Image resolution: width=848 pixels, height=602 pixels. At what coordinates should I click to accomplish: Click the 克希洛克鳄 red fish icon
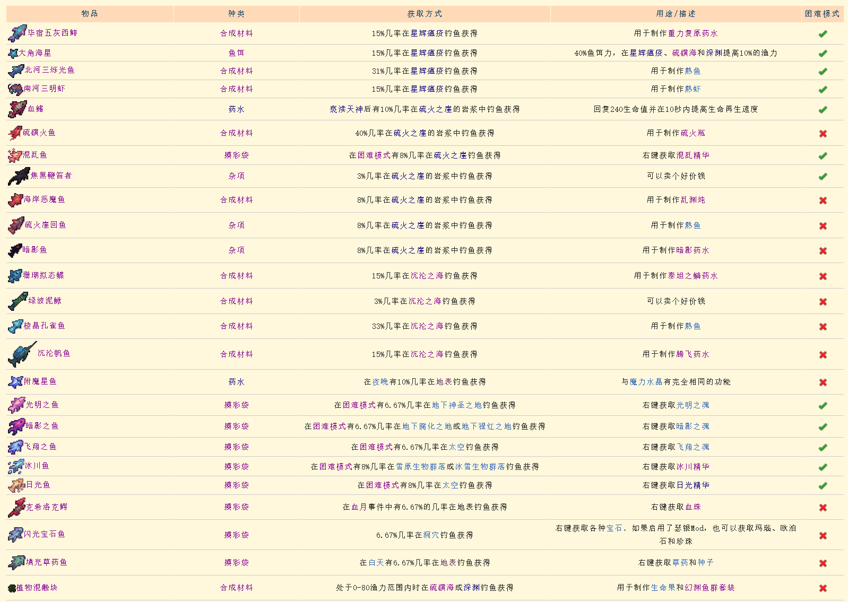click(16, 508)
